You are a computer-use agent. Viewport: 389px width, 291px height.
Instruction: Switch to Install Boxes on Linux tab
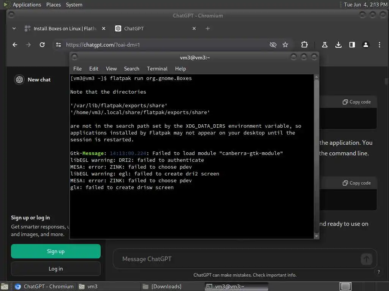(65, 28)
